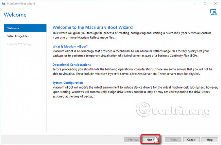This screenshot has height=145, width=221.
Task: Maximize the viBoot Wizard window
Action: (205, 3)
